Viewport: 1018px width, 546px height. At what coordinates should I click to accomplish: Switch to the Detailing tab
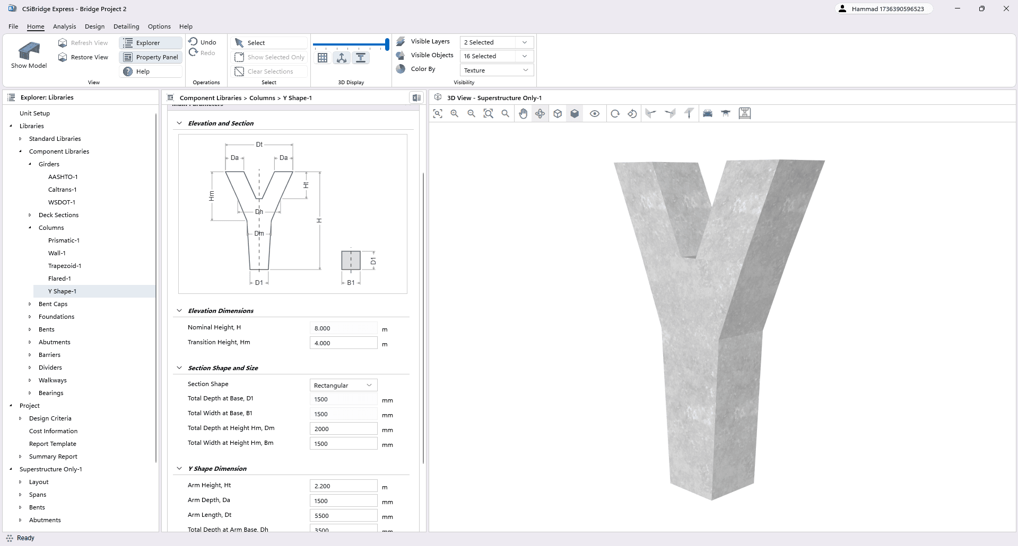click(126, 26)
